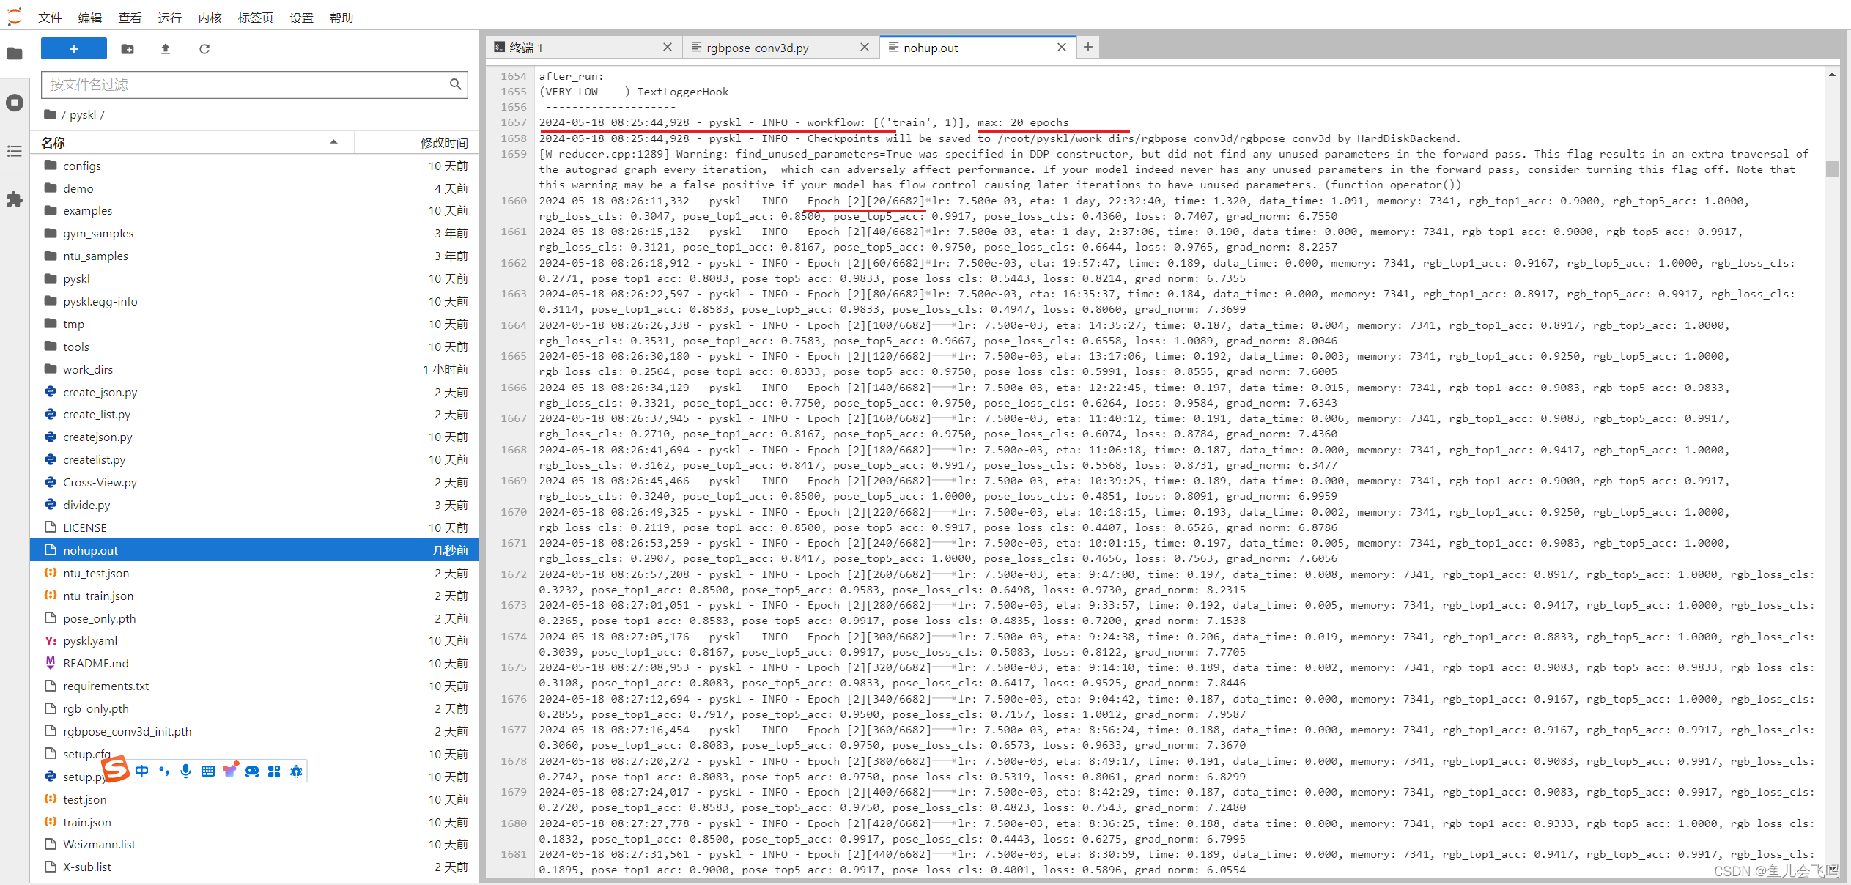Open the 内核 menu
1851x885 pixels.
coord(209,17)
